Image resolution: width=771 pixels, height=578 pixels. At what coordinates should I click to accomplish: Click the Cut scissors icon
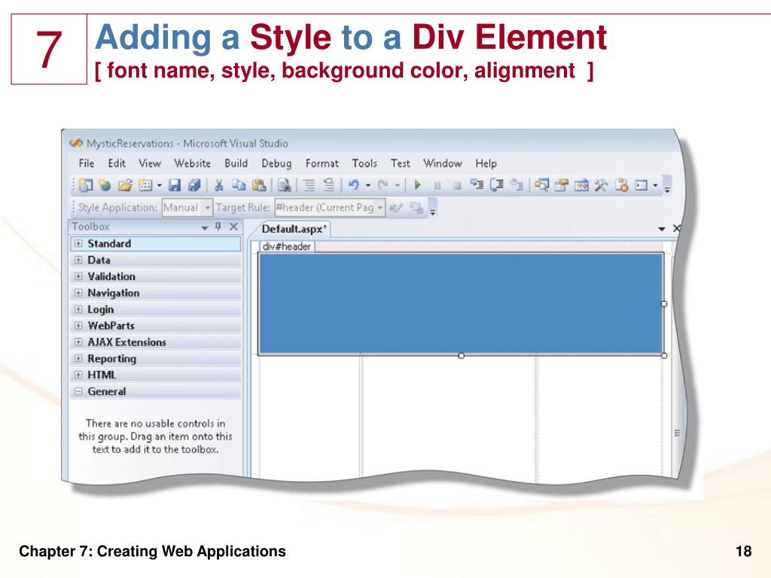(219, 185)
